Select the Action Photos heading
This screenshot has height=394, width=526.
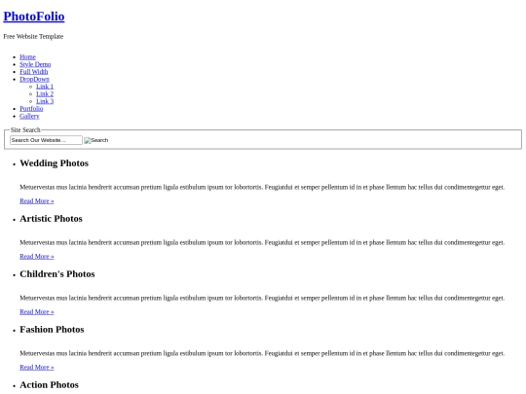pos(50,385)
